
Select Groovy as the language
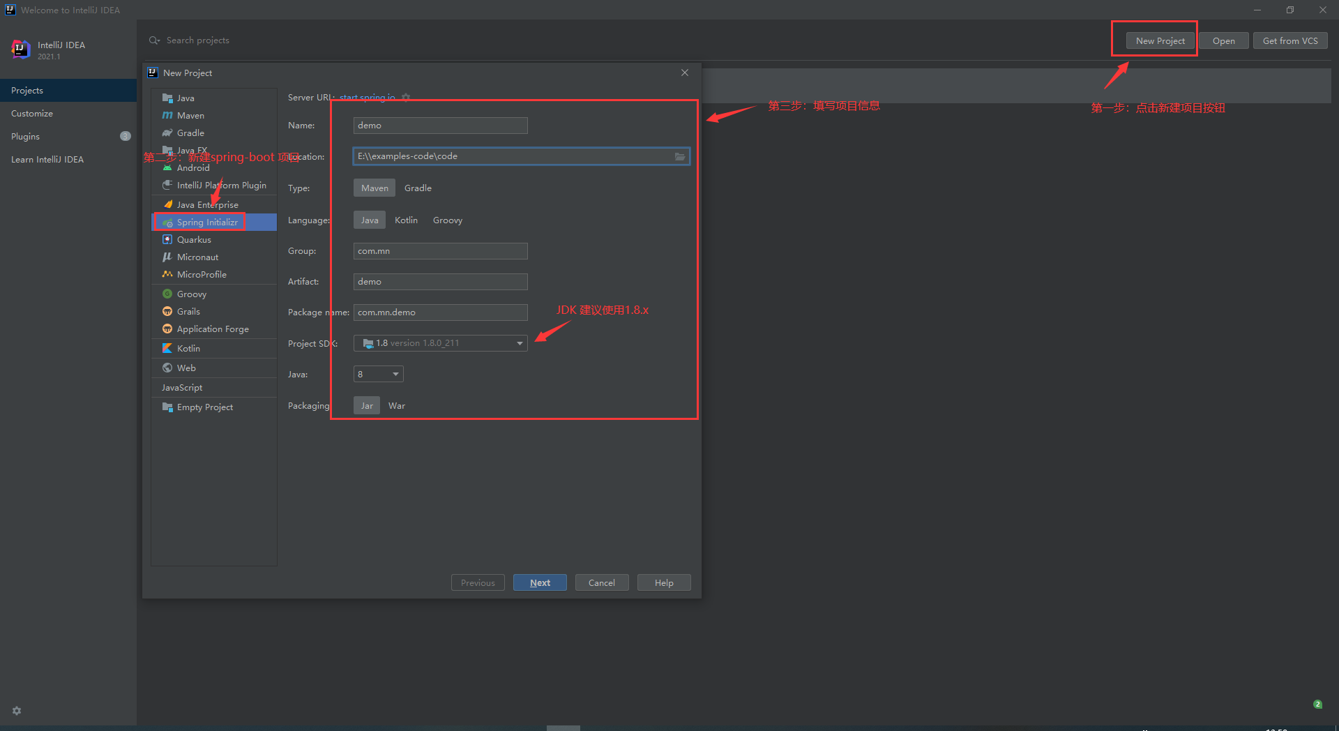[x=448, y=220]
